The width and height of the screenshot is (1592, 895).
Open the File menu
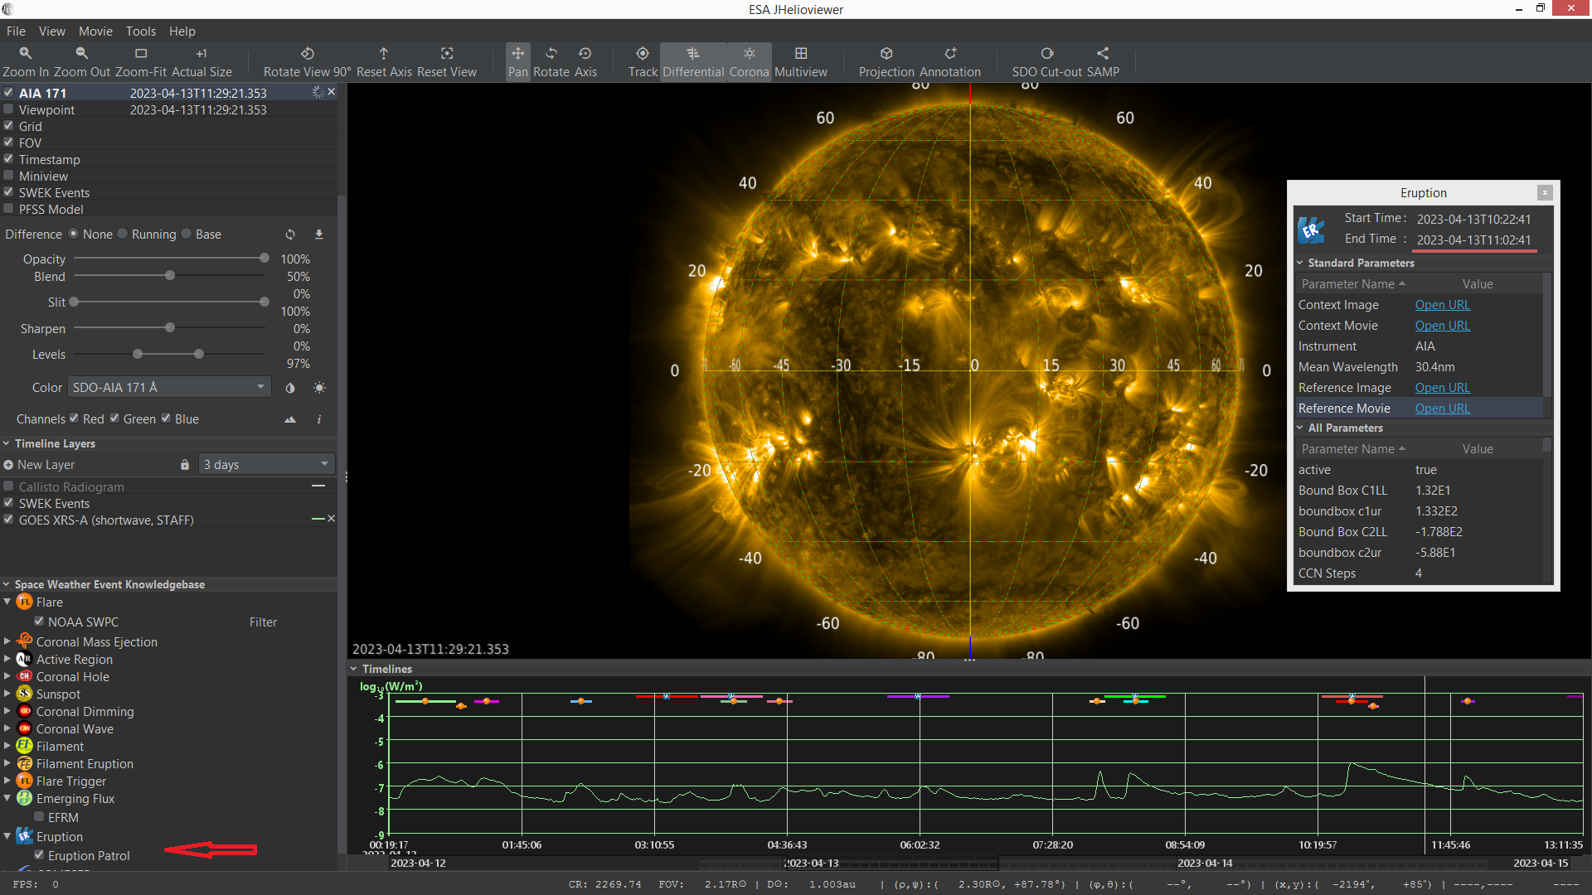(x=16, y=31)
